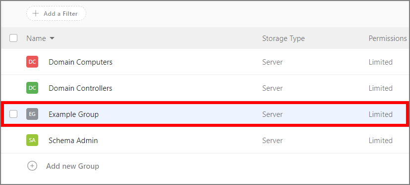Click the lime SA Schema Admin icon
This screenshot has height=185, width=410.
32,140
